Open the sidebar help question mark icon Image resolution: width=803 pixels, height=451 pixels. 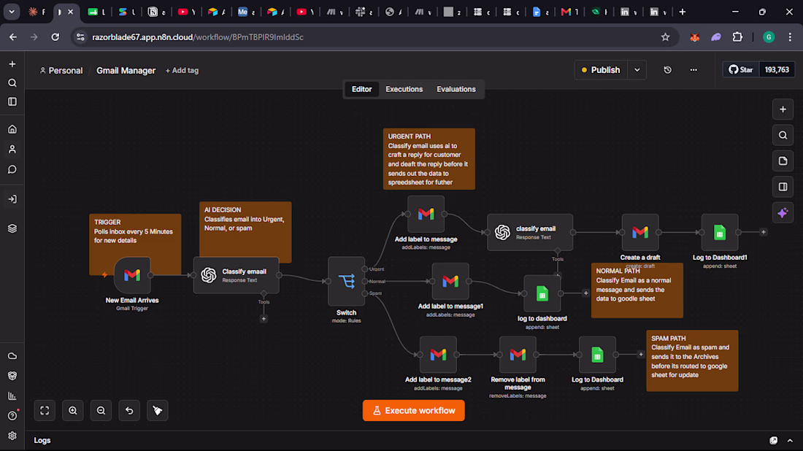12,416
